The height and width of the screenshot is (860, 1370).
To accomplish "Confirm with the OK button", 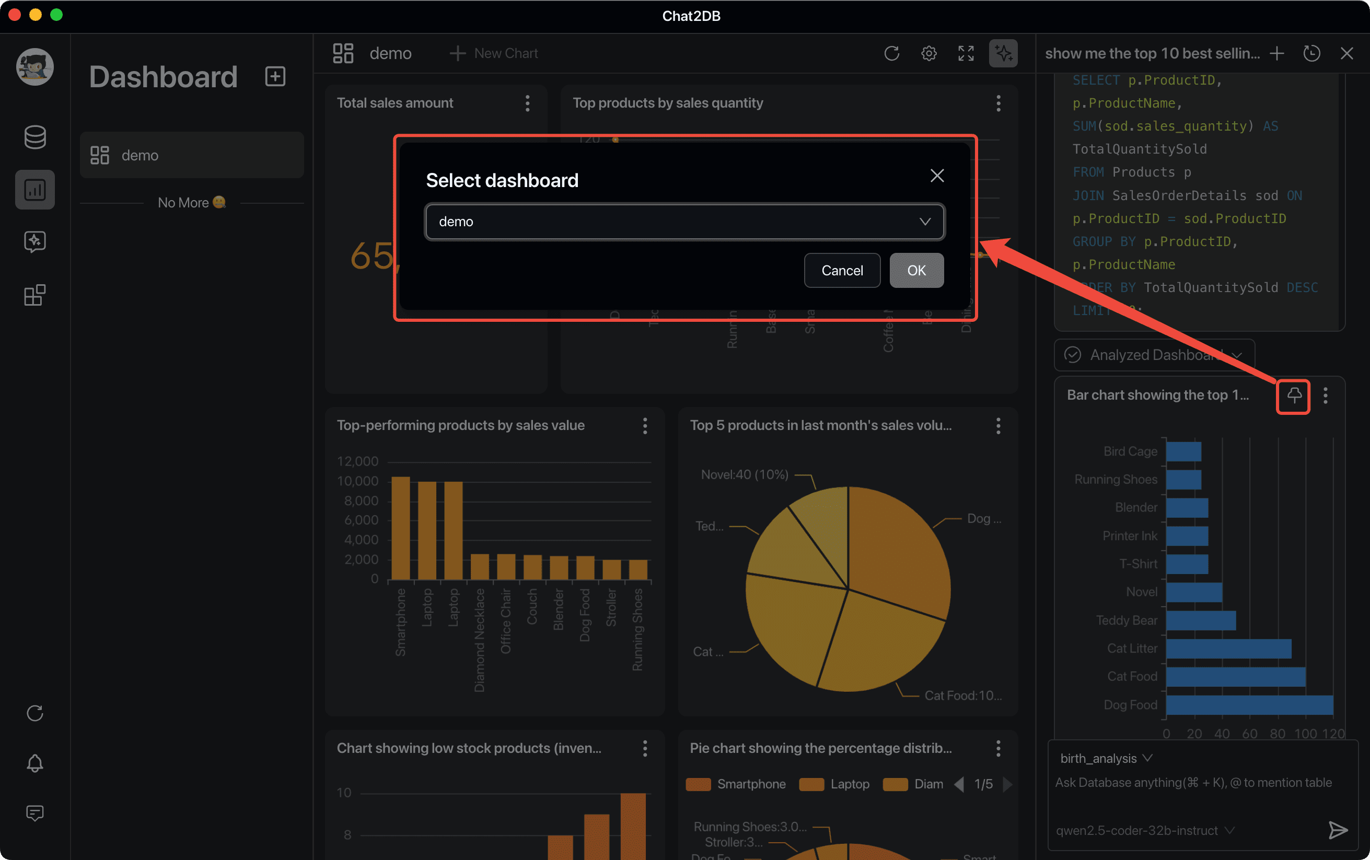I will 916,270.
